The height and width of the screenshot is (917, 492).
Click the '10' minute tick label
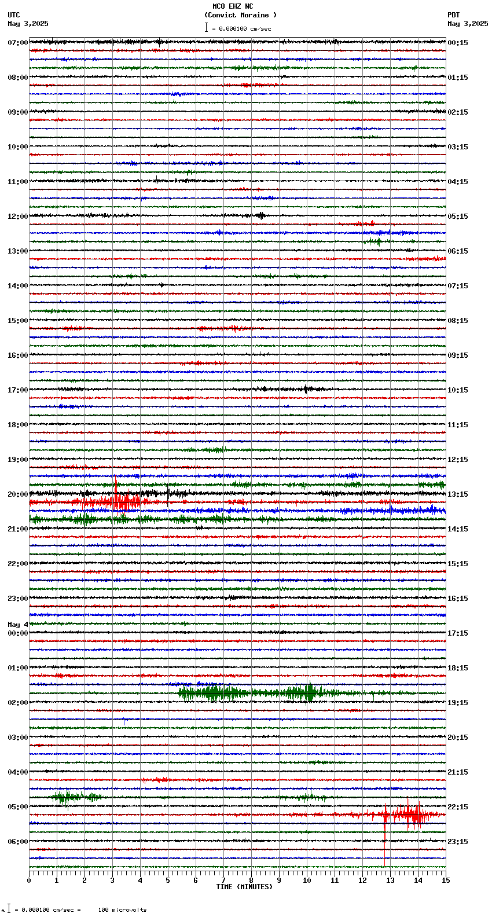coord(307,881)
